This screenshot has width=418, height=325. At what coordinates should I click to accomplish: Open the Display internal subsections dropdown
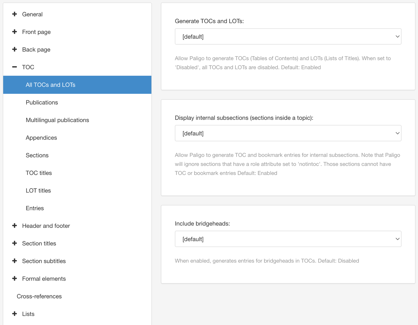288,133
